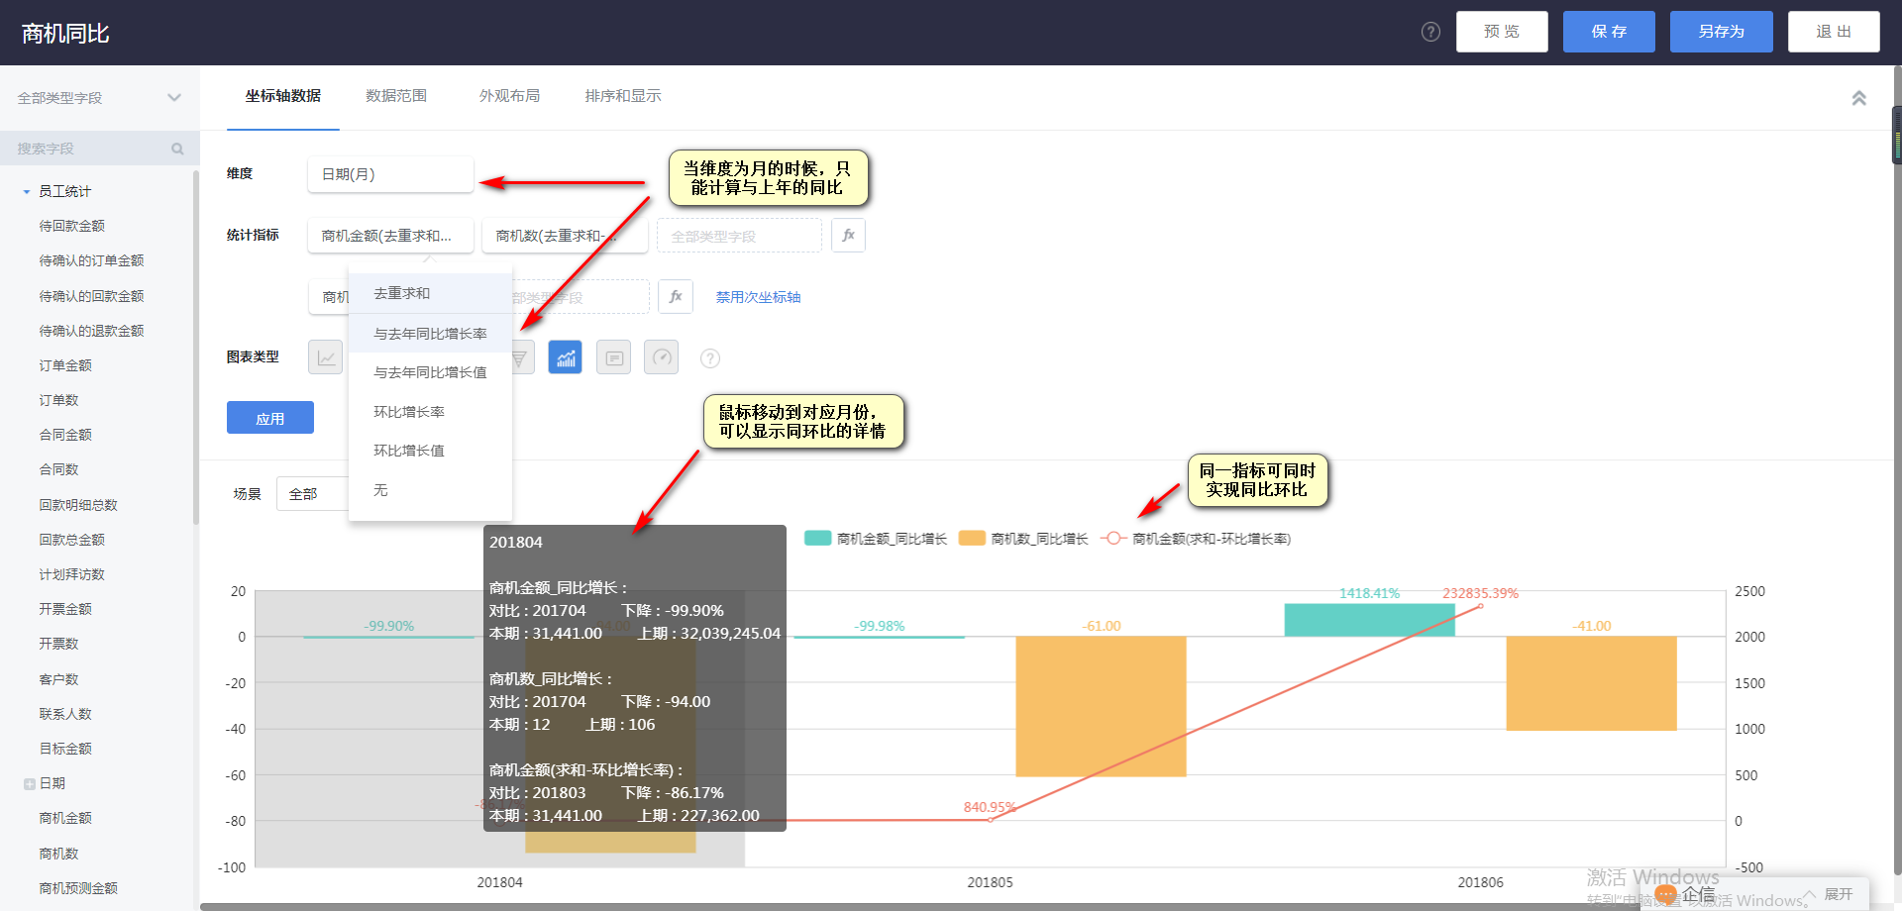Screen dimensions: 1902x911
Task: Select 订单数 field
Action: tap(59, 400)
